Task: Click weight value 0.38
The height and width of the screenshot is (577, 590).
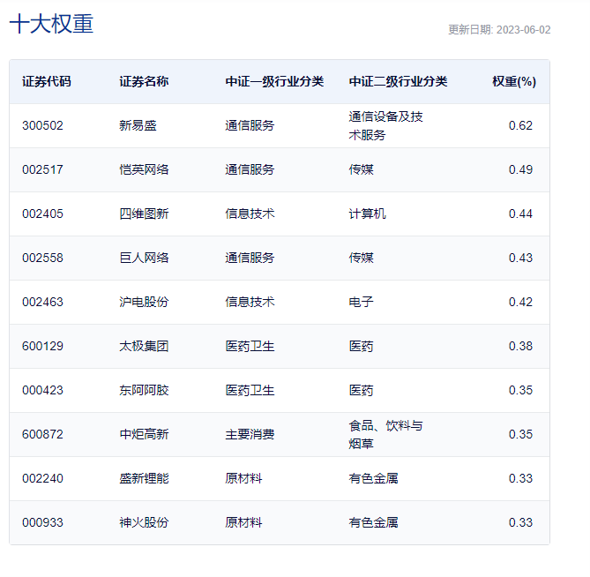Action: [x=520, y=346]
